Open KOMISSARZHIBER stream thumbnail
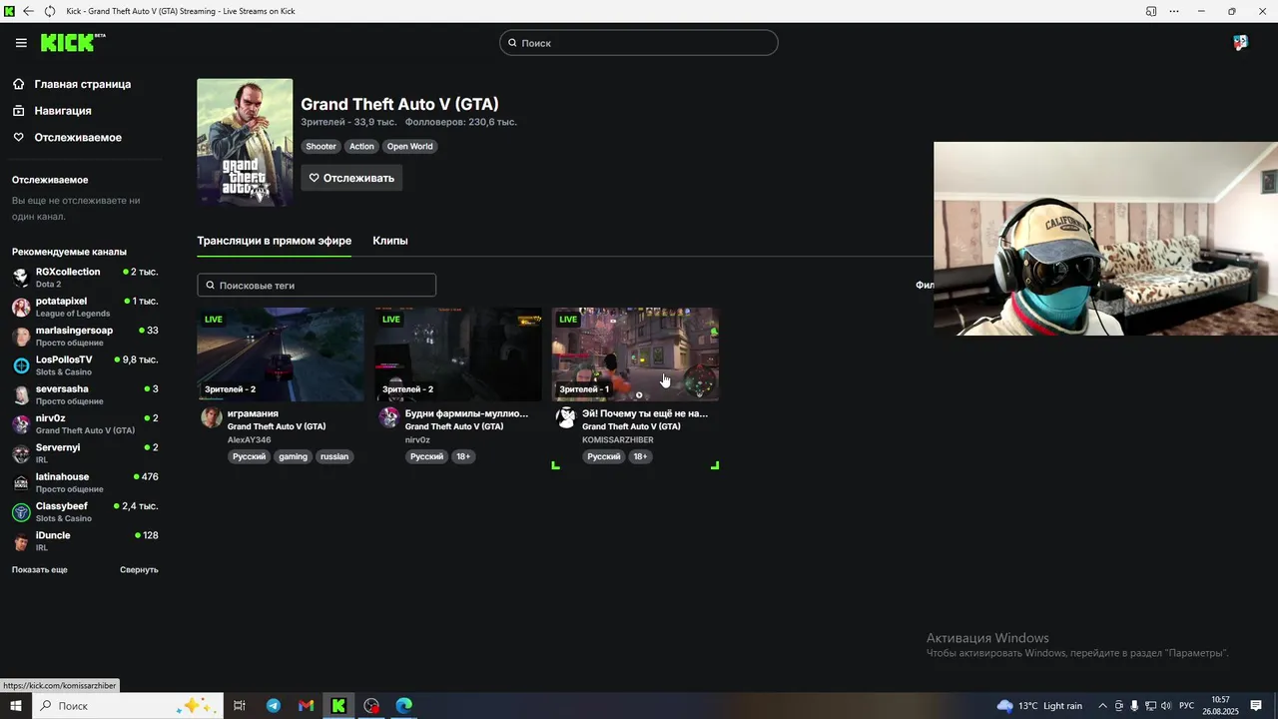The width and height of the screenshot is (1278, 719). pos(636,355)
